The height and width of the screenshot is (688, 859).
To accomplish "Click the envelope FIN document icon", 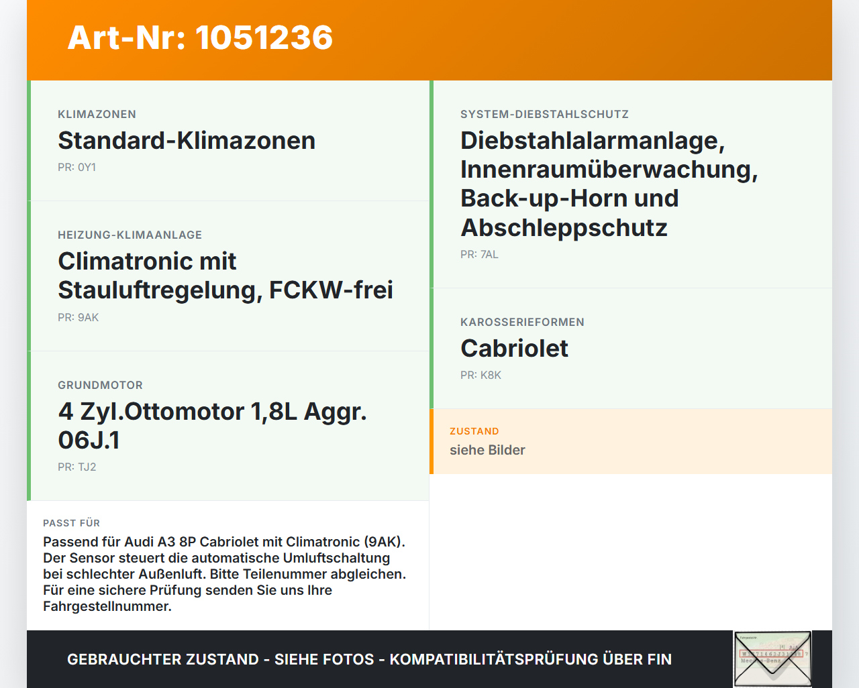I will tap(772, 659).
